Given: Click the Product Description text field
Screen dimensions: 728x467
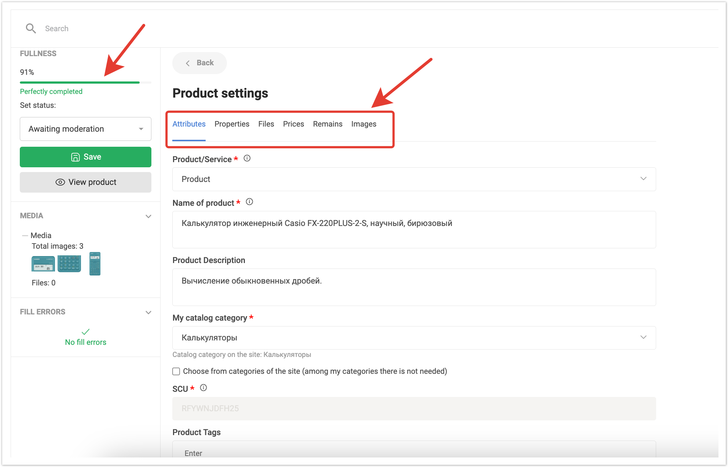Looking at the screenshot, I should tap(414, 287).
